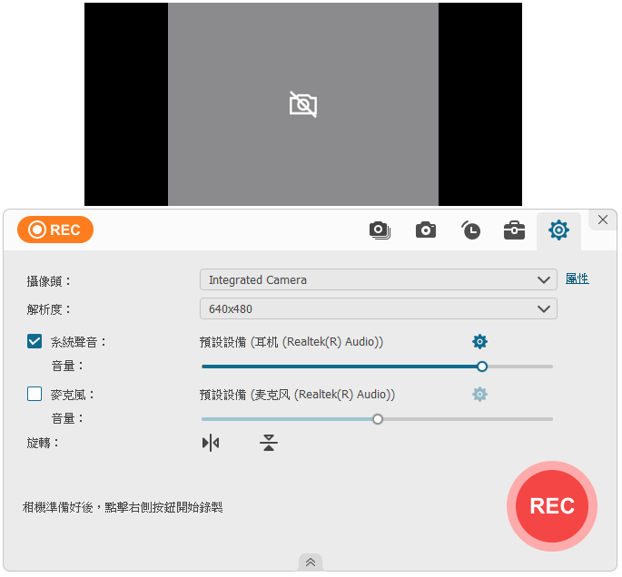Click the 旋轉 label
This screenshot has height=577, width=622.
click(43, 443)
